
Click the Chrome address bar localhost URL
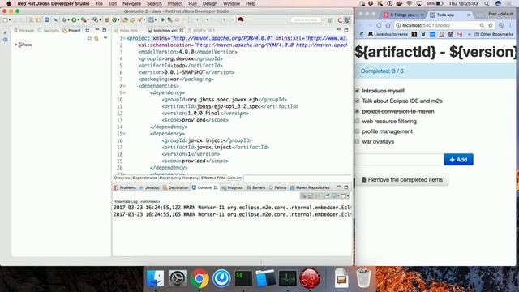[x=426, y=25]
